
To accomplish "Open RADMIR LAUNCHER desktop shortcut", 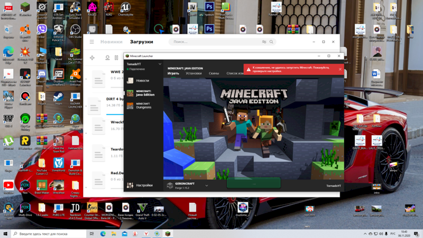I will (75, 100).
